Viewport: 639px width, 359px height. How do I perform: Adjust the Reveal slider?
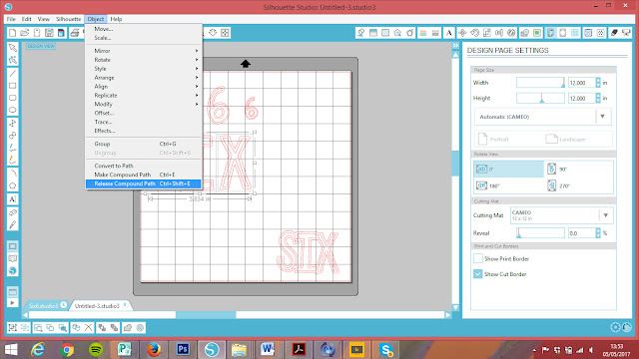pyautogui.click(x=540, y=233)
